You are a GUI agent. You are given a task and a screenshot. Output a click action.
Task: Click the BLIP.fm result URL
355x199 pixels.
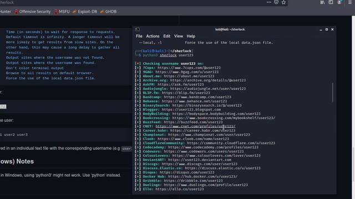(x=186, y=93)
